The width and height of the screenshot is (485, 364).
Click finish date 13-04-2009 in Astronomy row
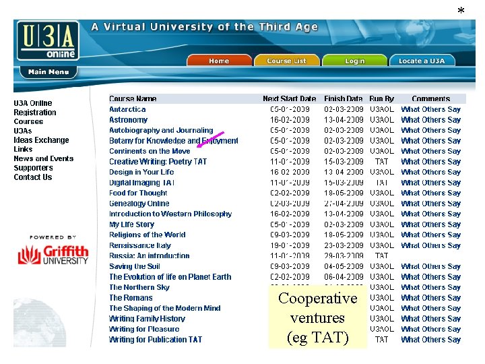[x=344, y=120]
